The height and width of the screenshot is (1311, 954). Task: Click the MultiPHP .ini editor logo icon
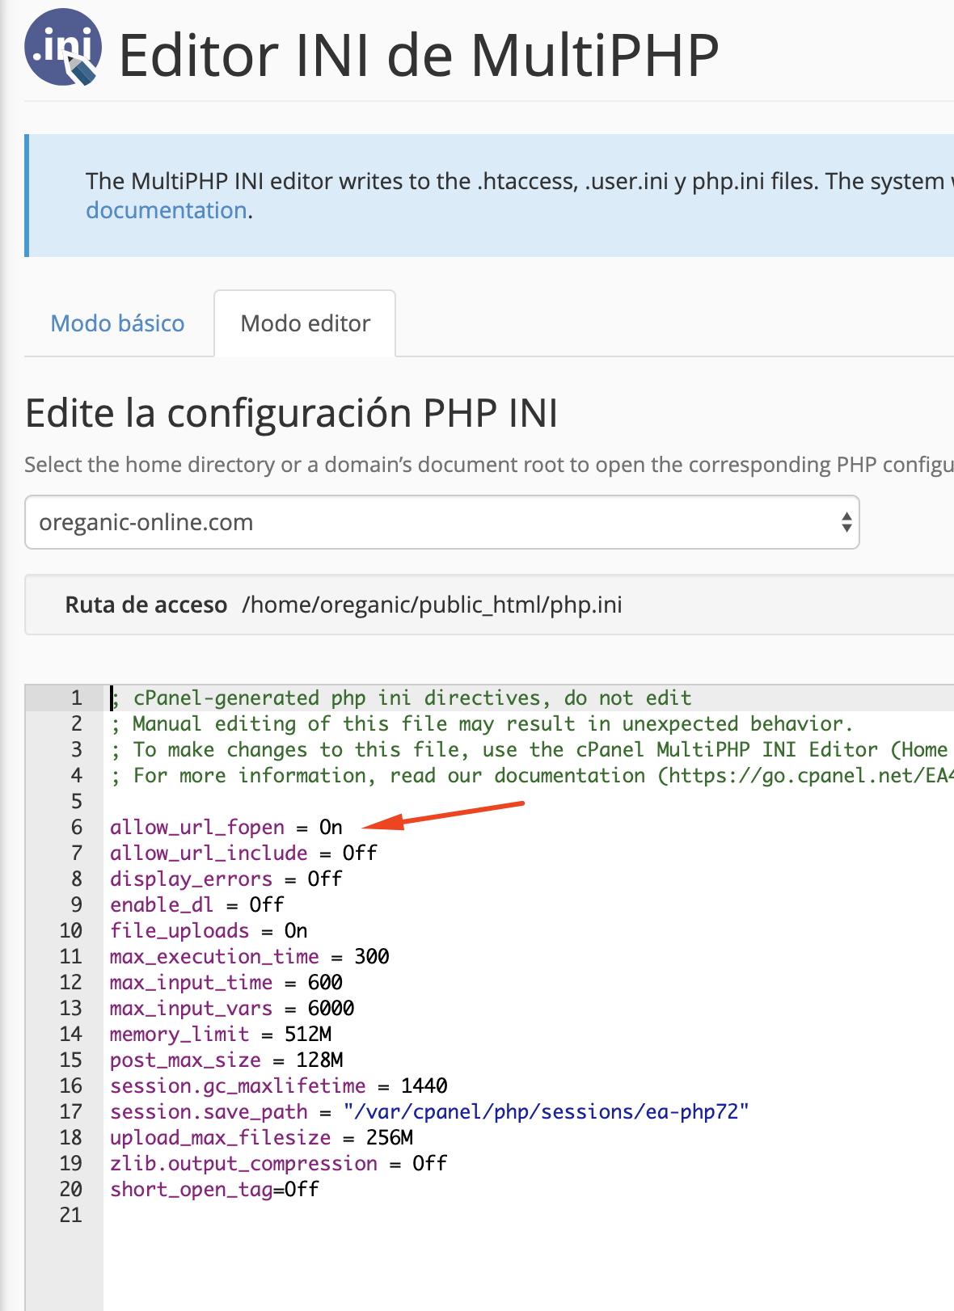coord(63,48)
